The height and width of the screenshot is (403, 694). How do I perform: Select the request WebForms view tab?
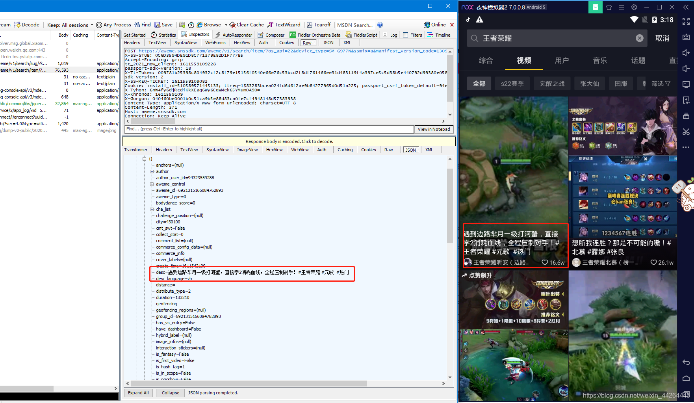click(x=215, y=43)
